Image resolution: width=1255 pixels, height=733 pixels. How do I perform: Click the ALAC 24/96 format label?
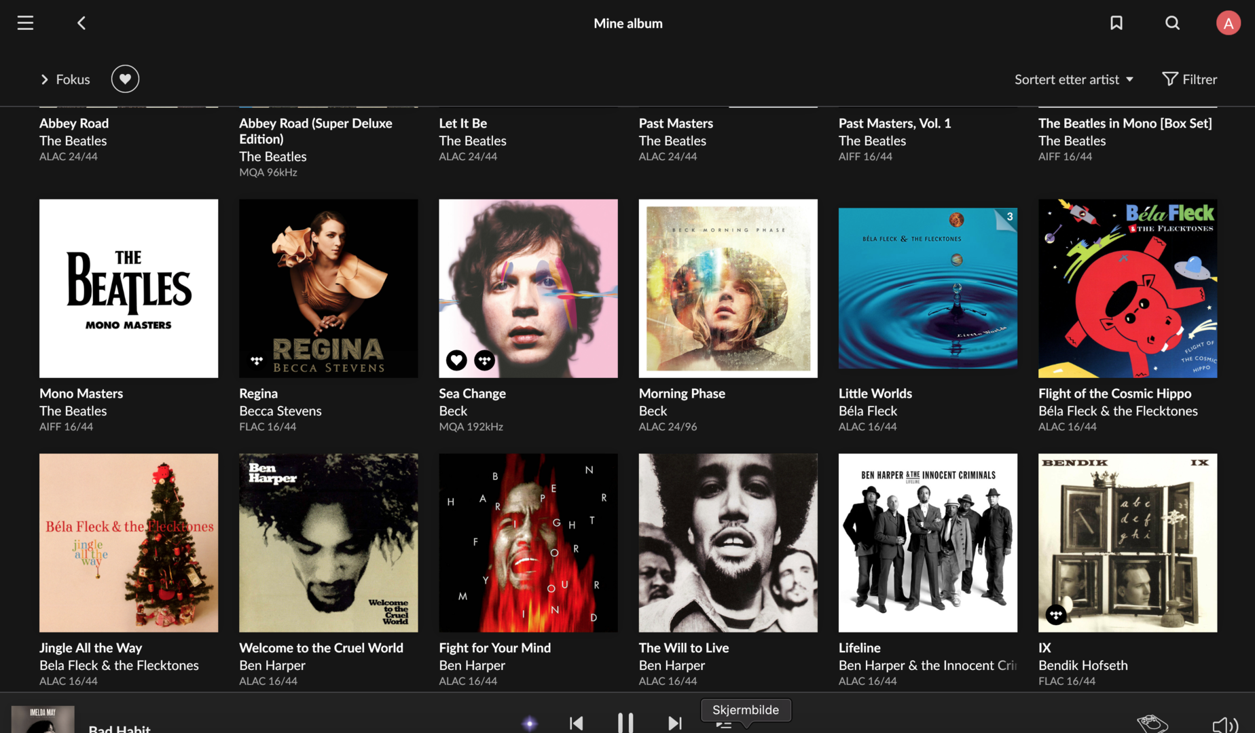click(x=668, y=427)
